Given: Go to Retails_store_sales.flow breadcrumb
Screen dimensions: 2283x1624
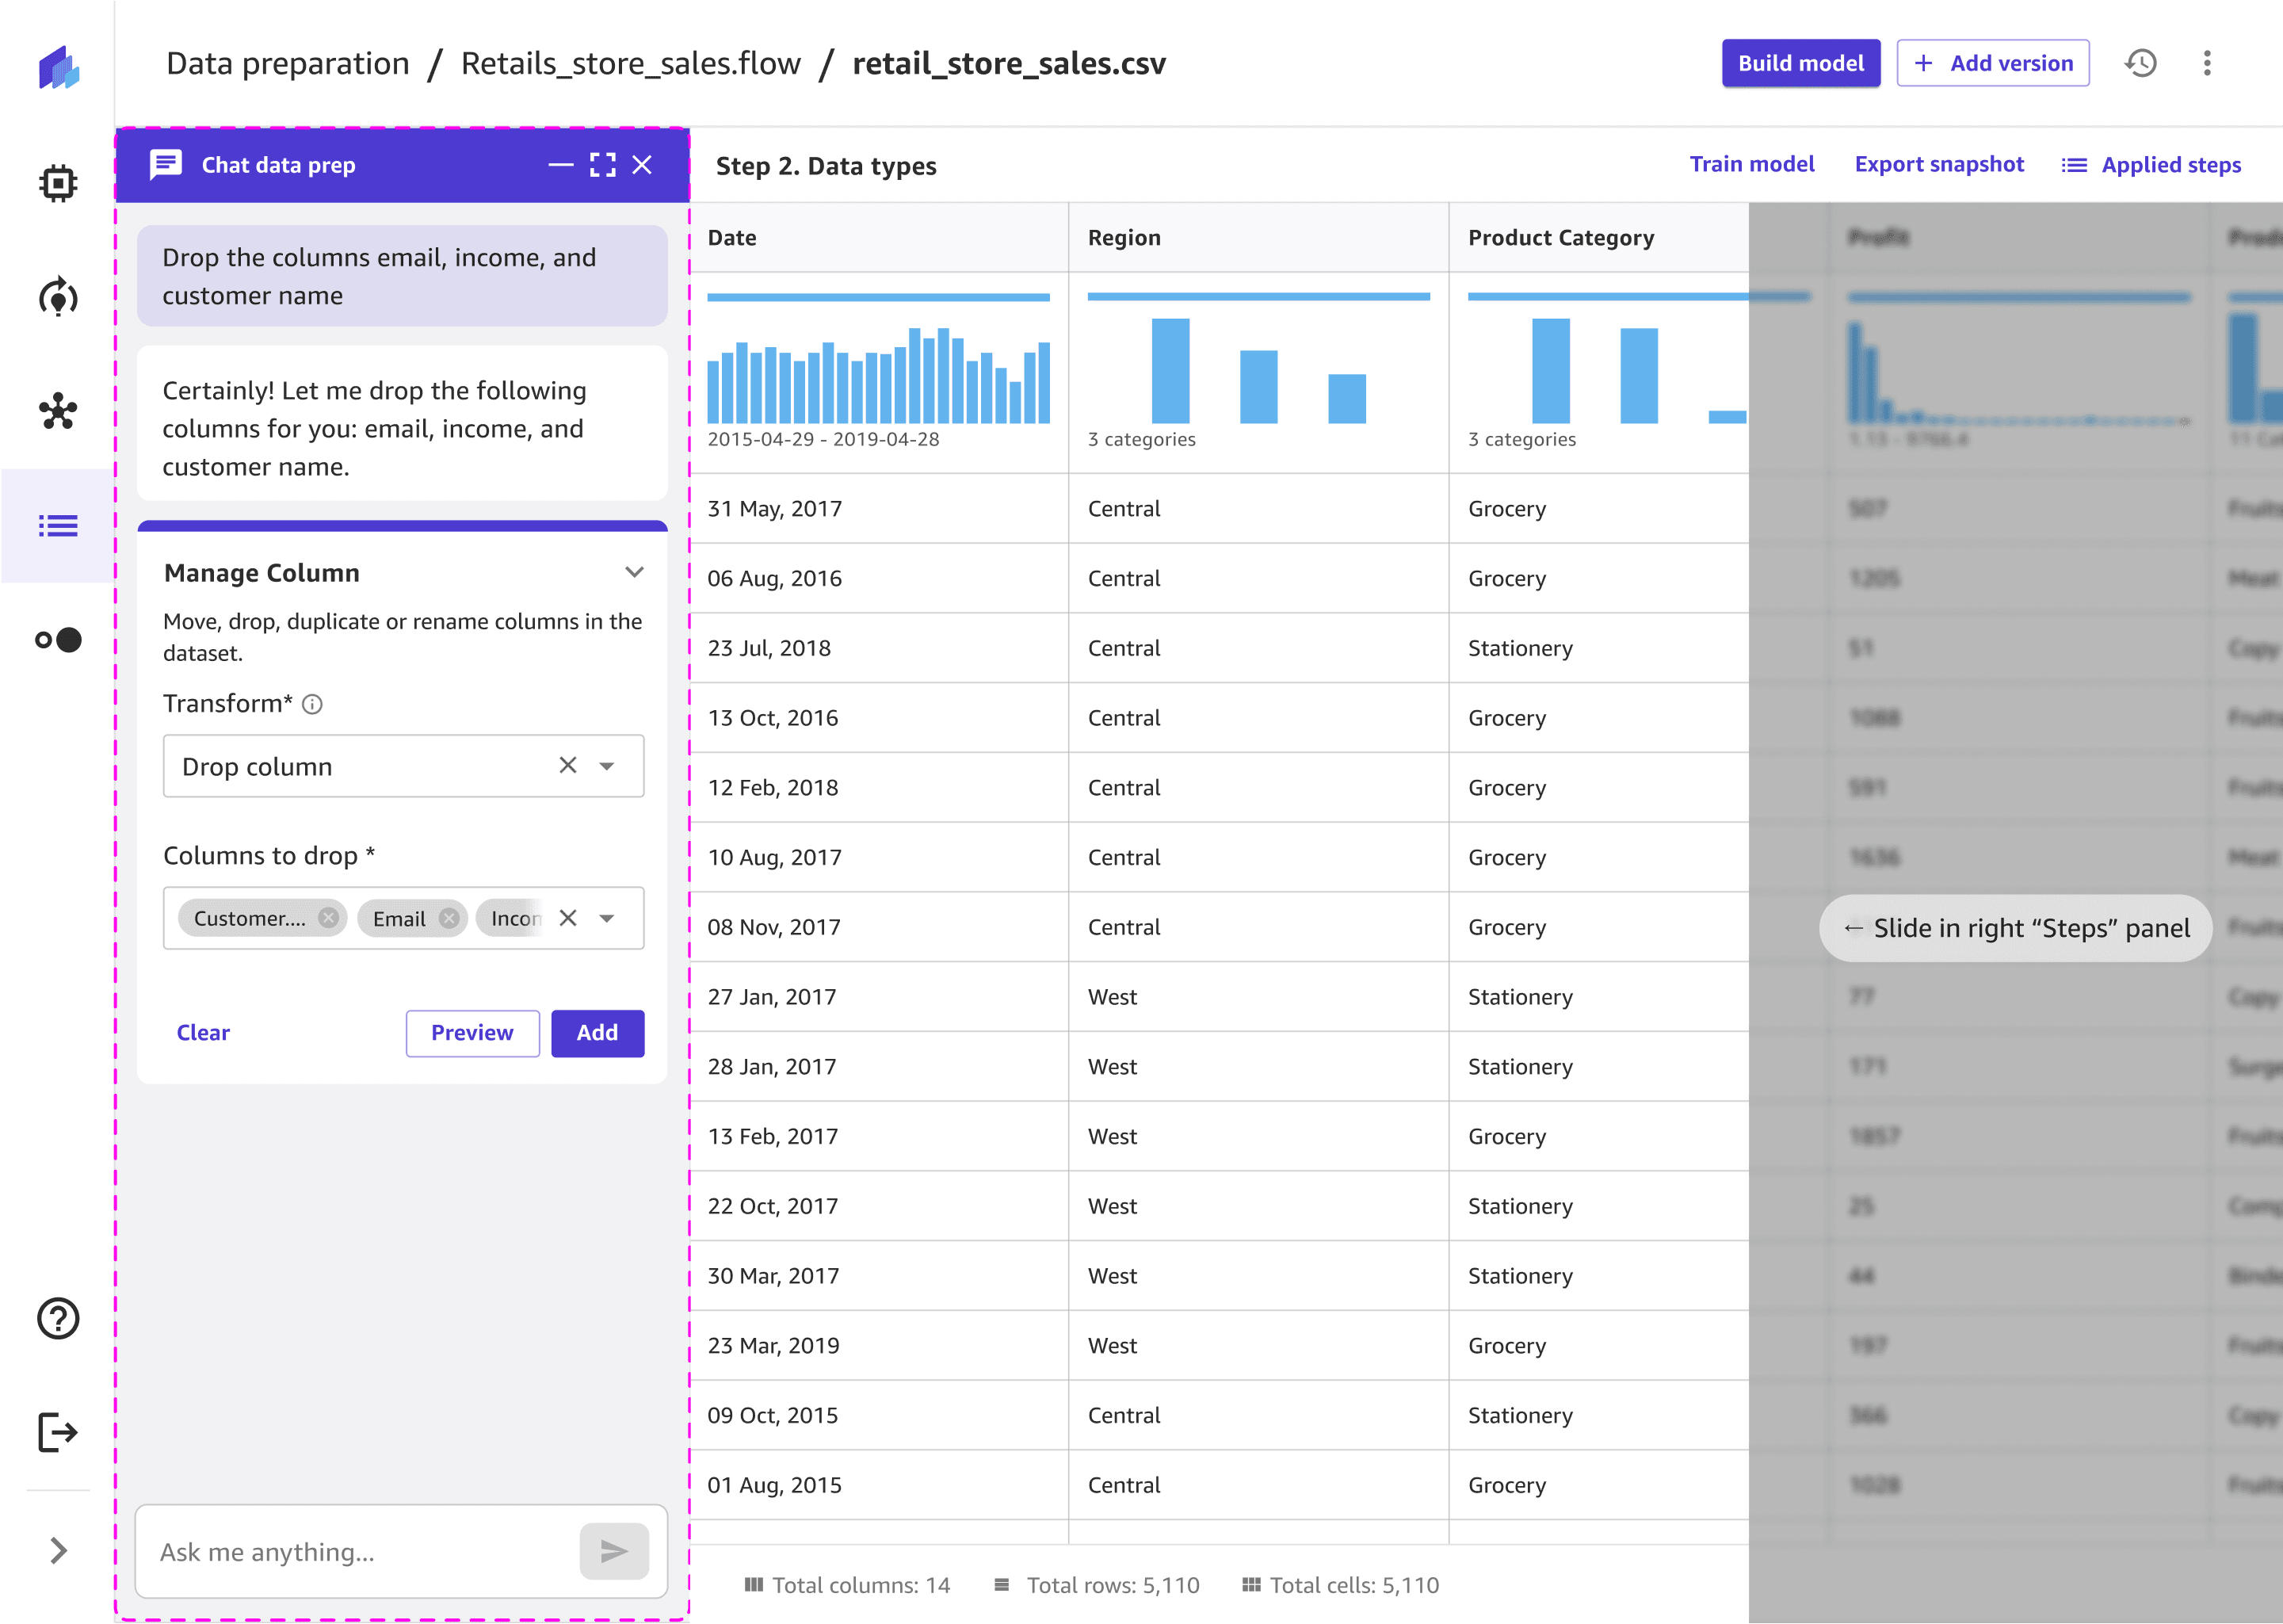Looking at the screenshot, I should click(x=630, y=63).
